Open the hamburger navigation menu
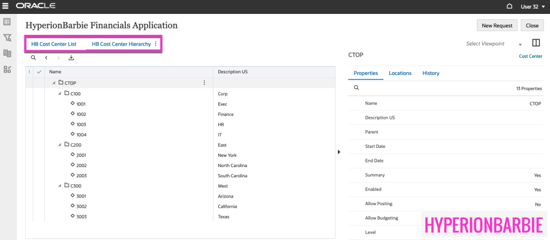The width and height of the screenshot is (550, 240). pos(6,6)
